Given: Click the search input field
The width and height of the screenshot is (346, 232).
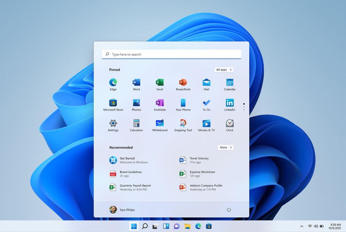Looking at the screenshot, I should click(171, 54).
